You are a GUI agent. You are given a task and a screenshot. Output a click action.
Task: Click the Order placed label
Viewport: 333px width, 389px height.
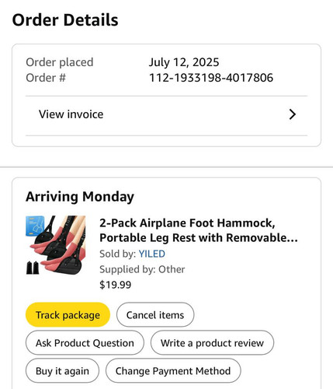pyautogui.click(x=60, y=62)
